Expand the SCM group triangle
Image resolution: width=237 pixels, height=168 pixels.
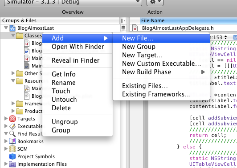(6, 149)
